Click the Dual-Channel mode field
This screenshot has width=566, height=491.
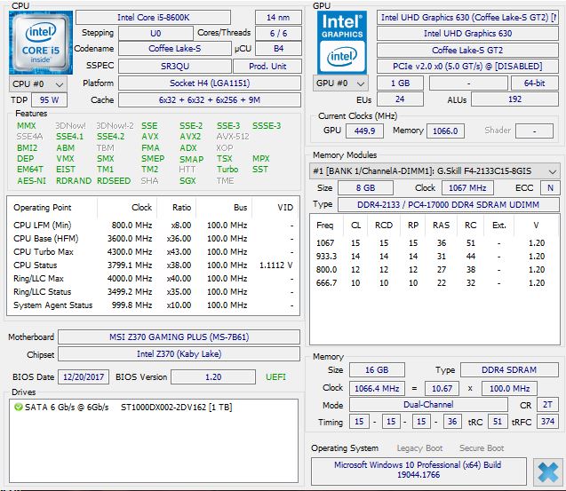tap(428, 405)
